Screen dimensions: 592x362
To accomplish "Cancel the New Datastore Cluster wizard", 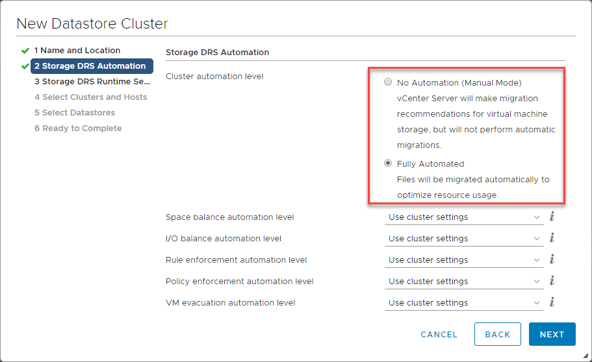I will [439, 334].
